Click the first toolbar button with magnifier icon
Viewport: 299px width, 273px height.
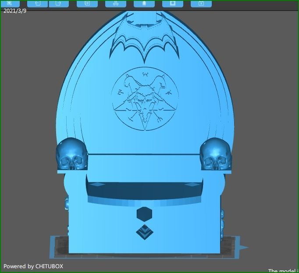(10, 3)
